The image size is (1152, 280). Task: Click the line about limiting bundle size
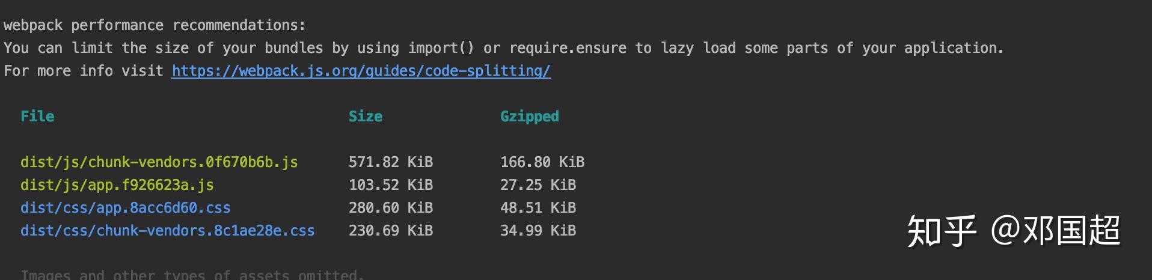pos(503,48)
